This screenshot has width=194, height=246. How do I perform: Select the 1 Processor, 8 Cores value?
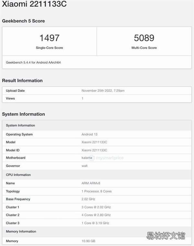point(97,191)
